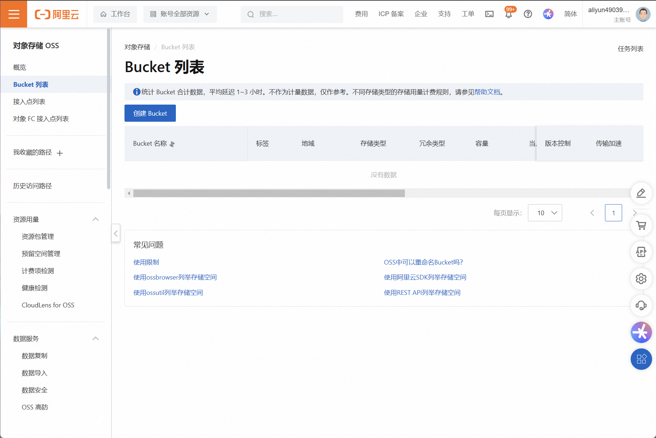The width and height of the screenshot is (656, 438).
Task: Open the help question mark icon
Action: (528, 14)
